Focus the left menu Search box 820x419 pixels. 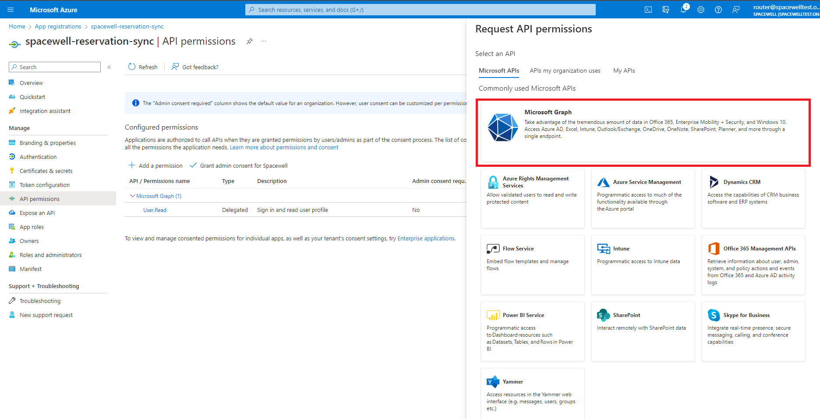point(55,67)
